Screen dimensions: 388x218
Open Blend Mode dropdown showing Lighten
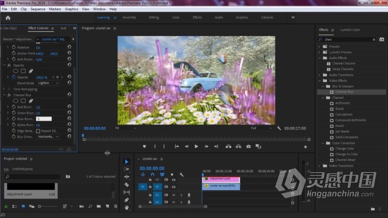tap(48, 83)
